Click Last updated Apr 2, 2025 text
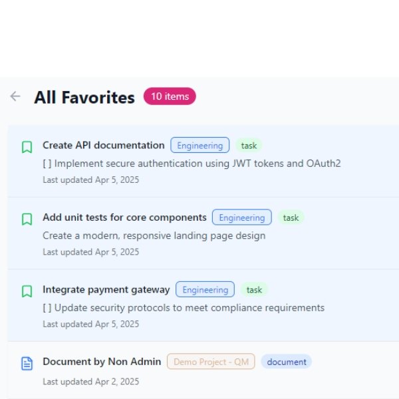This screenshot has width=399, height=399. (x=91, y=382)
